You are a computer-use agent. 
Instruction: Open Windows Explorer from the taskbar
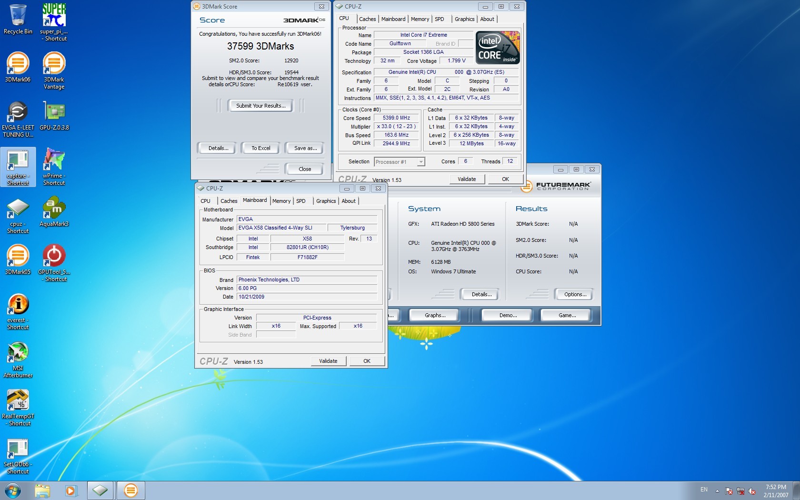coord(42,490)
